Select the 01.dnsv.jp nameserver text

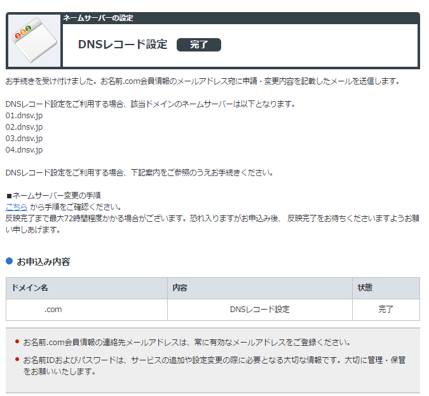pyautogui.click(x=24, y=116)
